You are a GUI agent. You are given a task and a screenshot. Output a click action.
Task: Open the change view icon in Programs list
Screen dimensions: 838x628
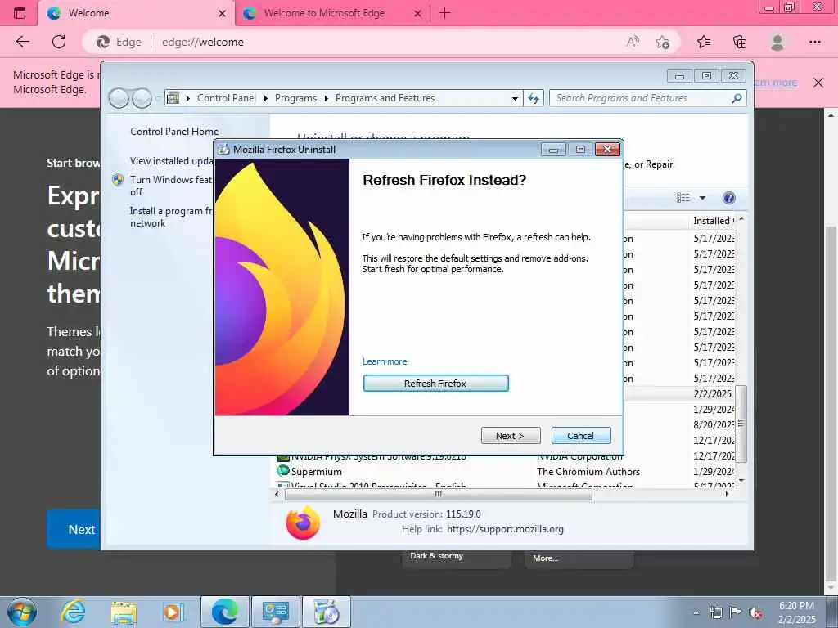pyautogui.click(x=683, y=198)
